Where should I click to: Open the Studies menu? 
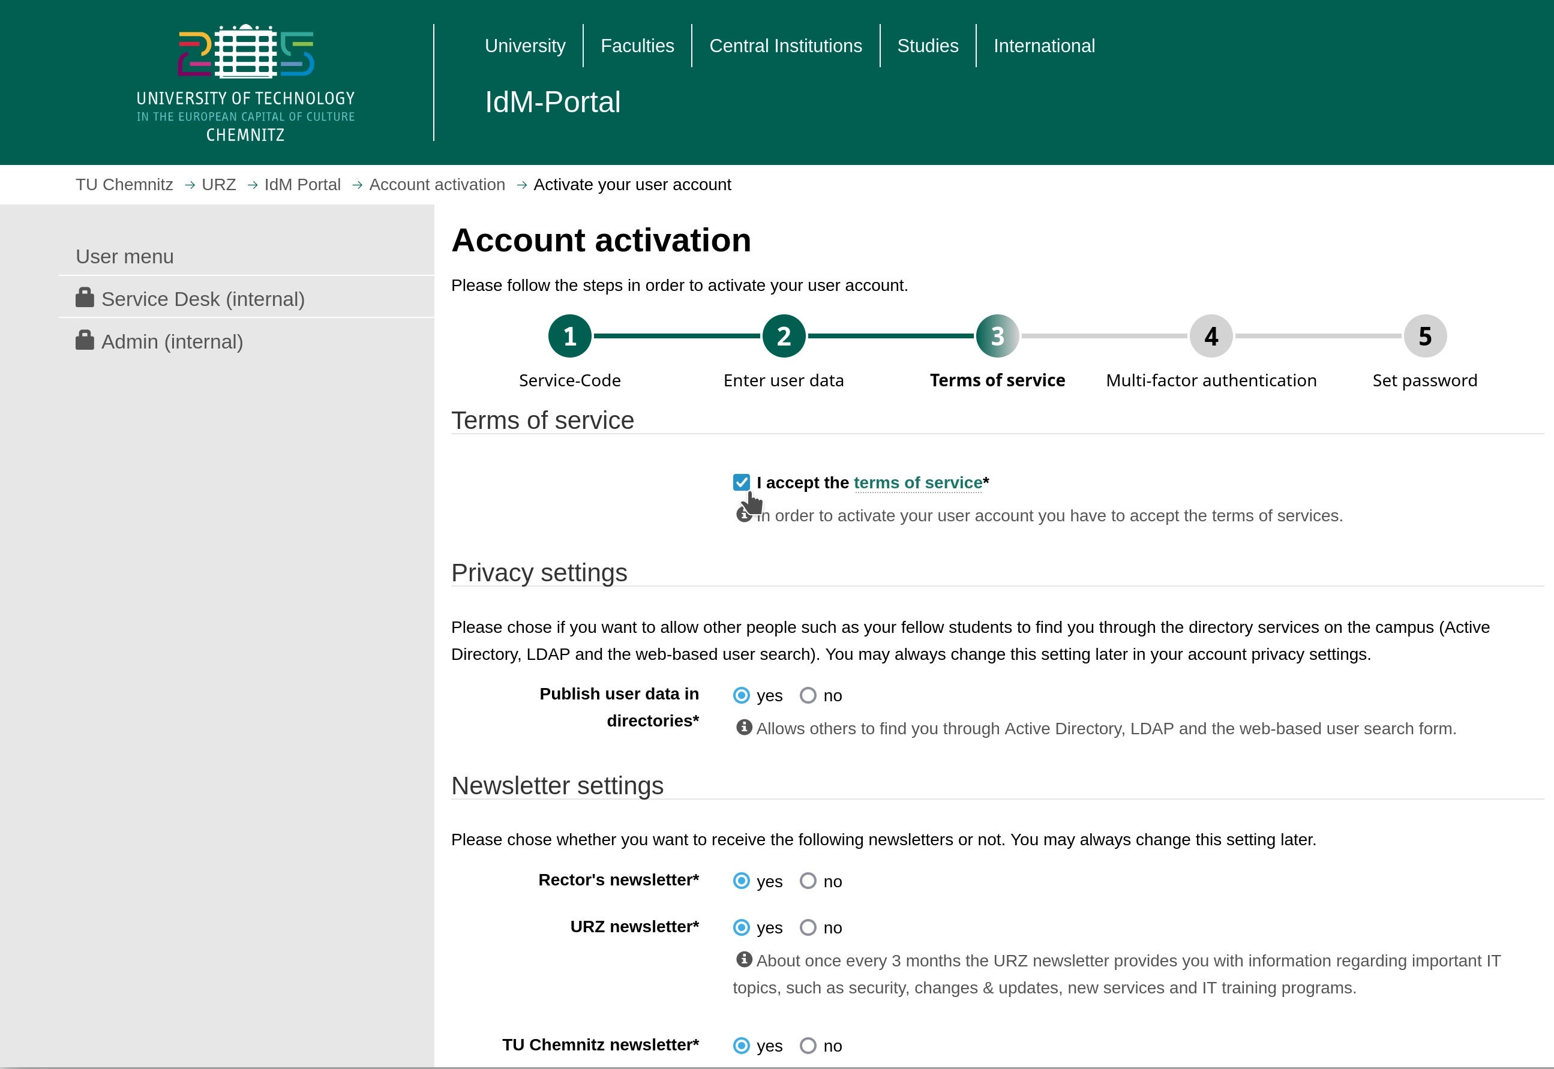click(x=928, y=46)
